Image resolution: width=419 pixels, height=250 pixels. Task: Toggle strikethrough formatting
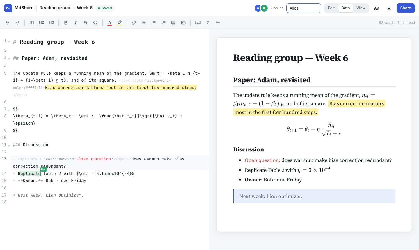coord(86,23)
